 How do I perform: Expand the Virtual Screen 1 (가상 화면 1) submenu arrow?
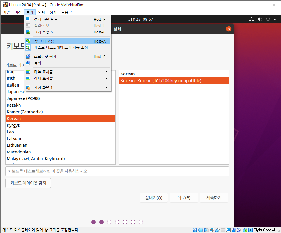point(106,87)
